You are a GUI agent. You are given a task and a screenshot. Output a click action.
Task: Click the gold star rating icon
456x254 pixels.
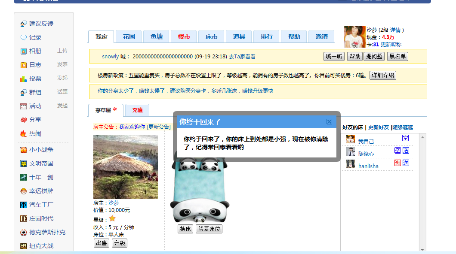click(112, 219)
